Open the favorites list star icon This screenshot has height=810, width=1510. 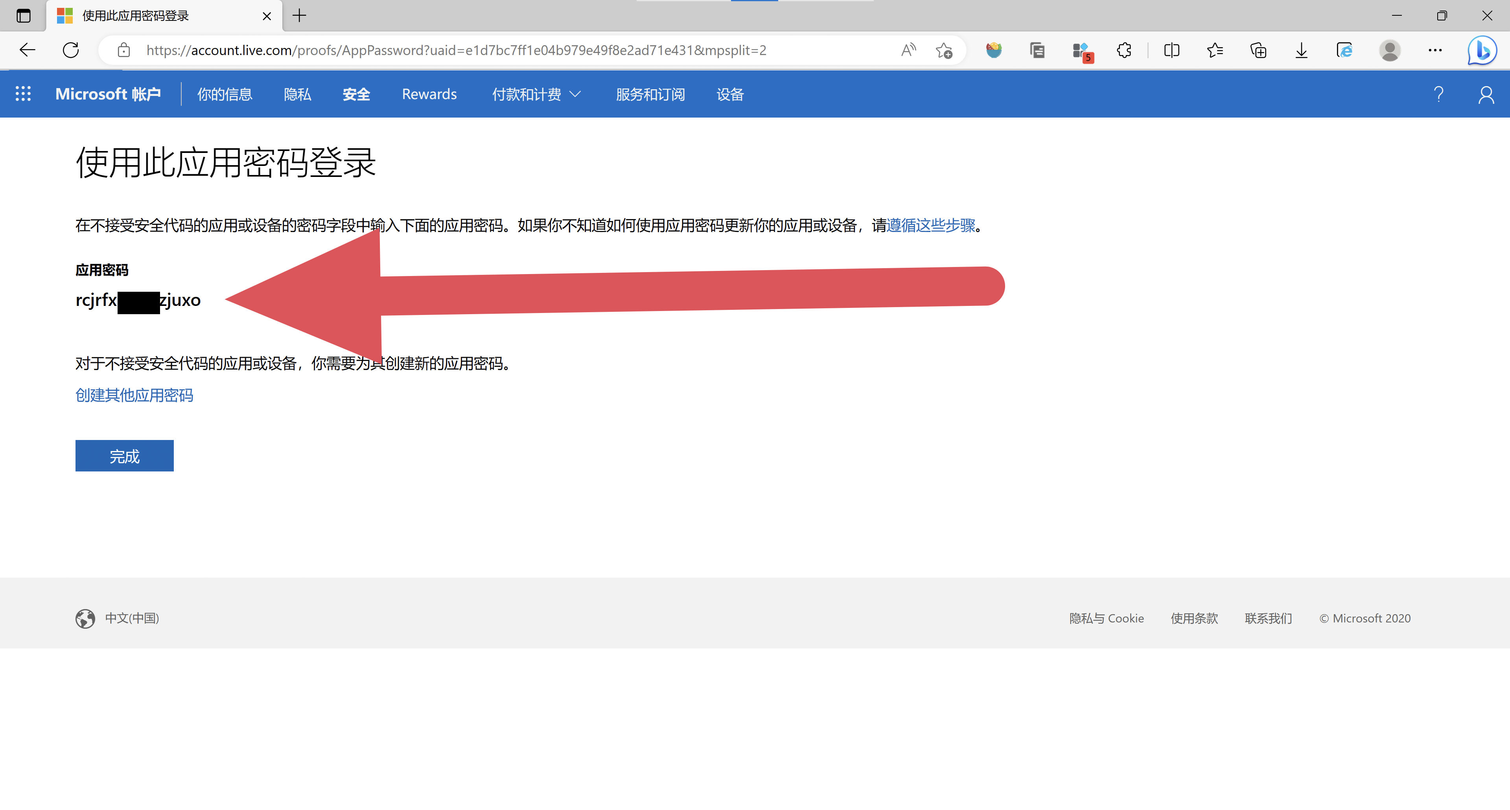pos(1215,50)
